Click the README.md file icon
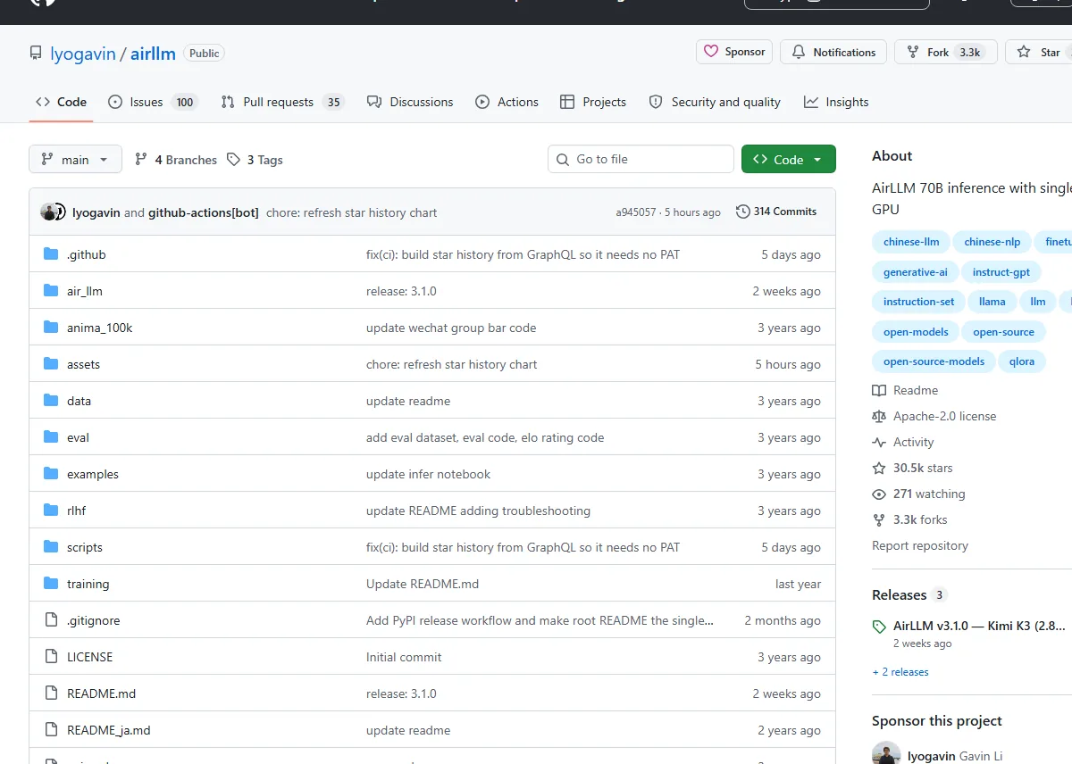Screen dimensions: 1072x764 click(x=51, y=693)
